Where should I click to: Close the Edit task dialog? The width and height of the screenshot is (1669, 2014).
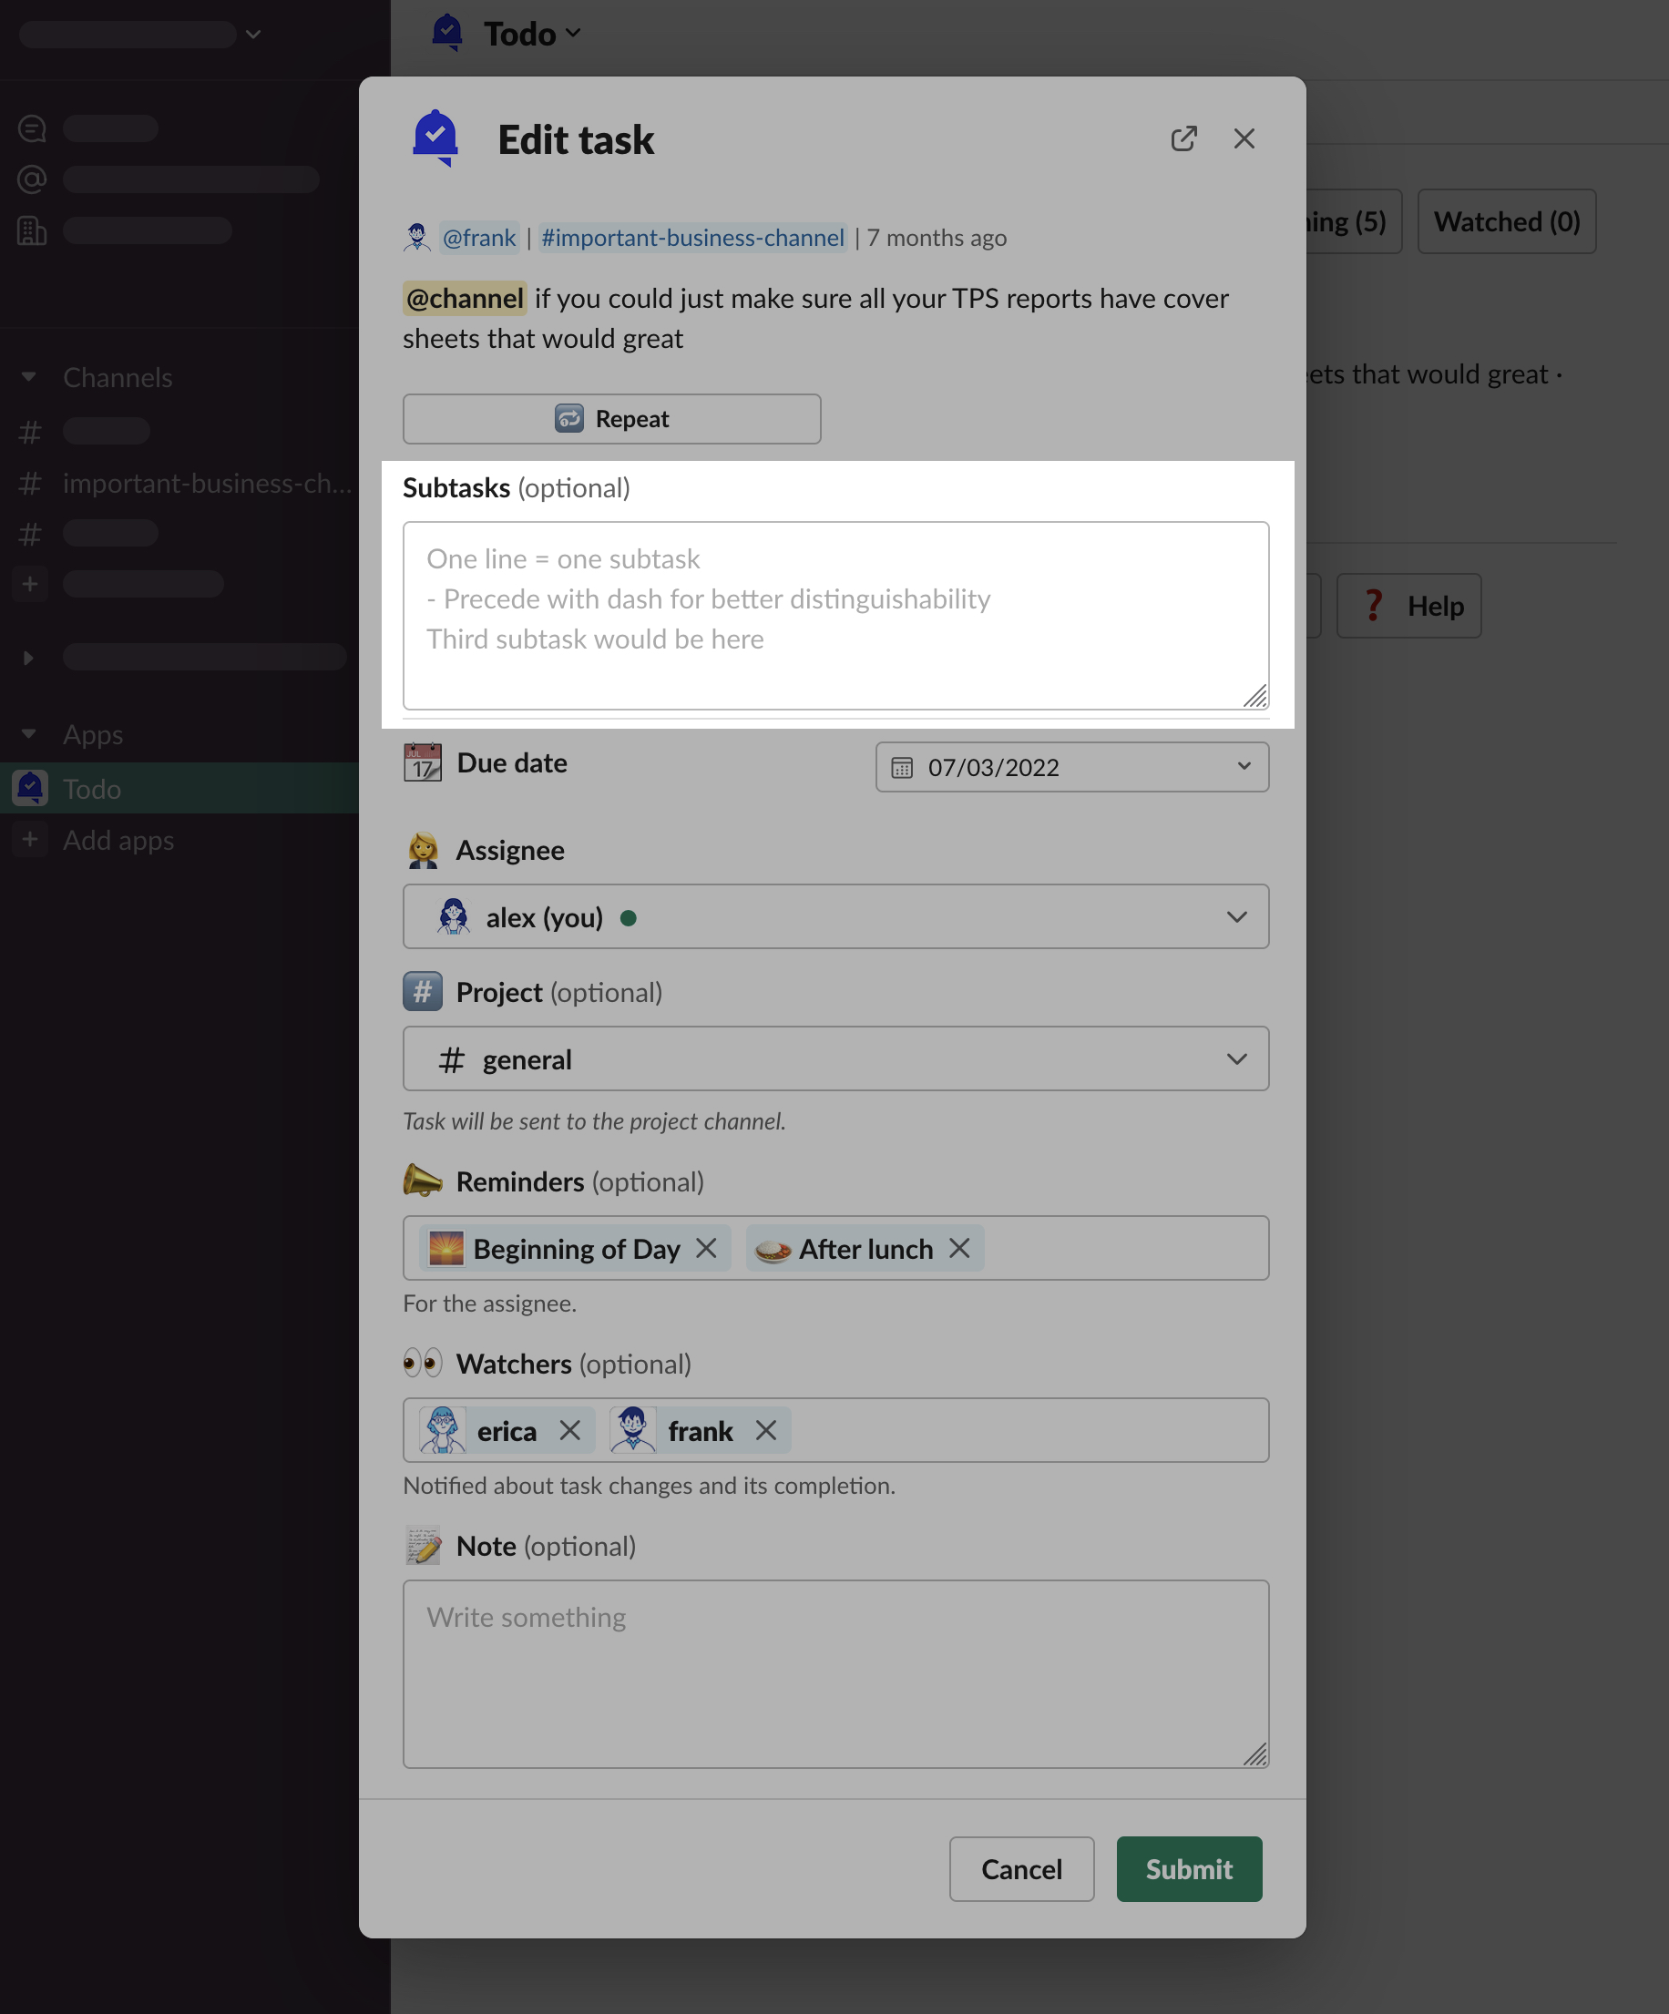[x=1244, y=139]
